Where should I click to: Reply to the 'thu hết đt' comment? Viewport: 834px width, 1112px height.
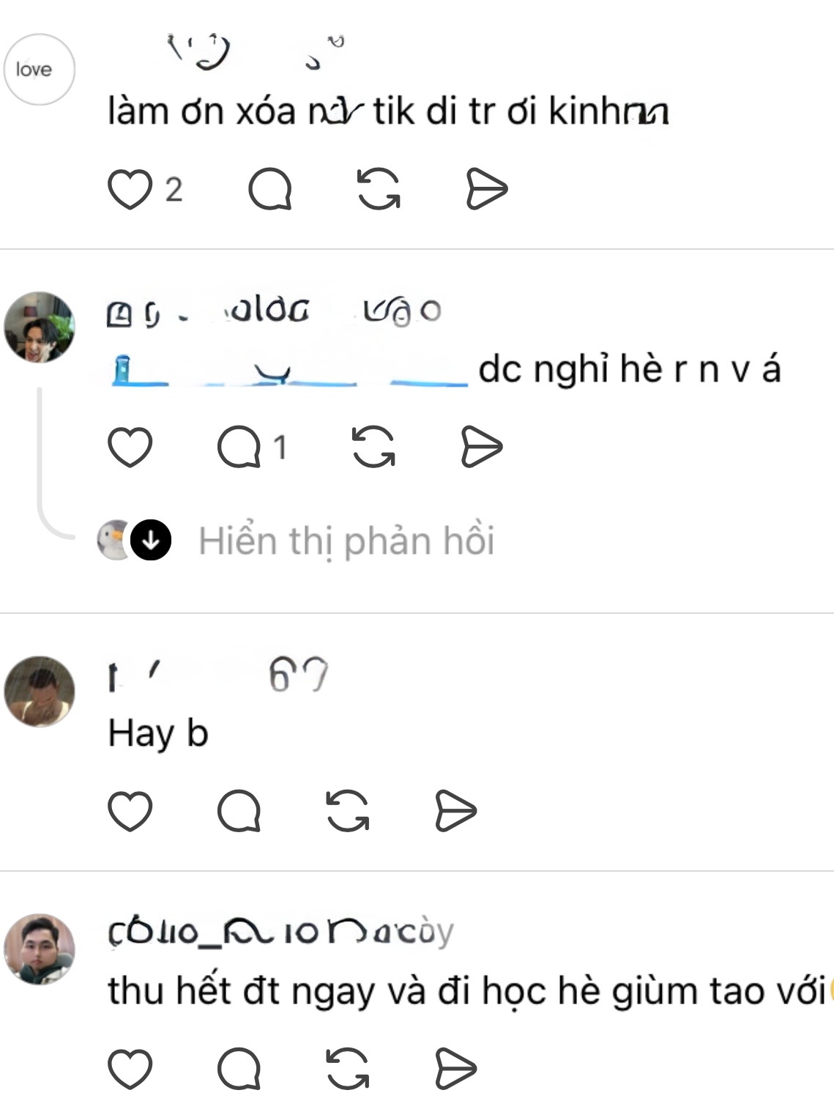point(239,1069)
